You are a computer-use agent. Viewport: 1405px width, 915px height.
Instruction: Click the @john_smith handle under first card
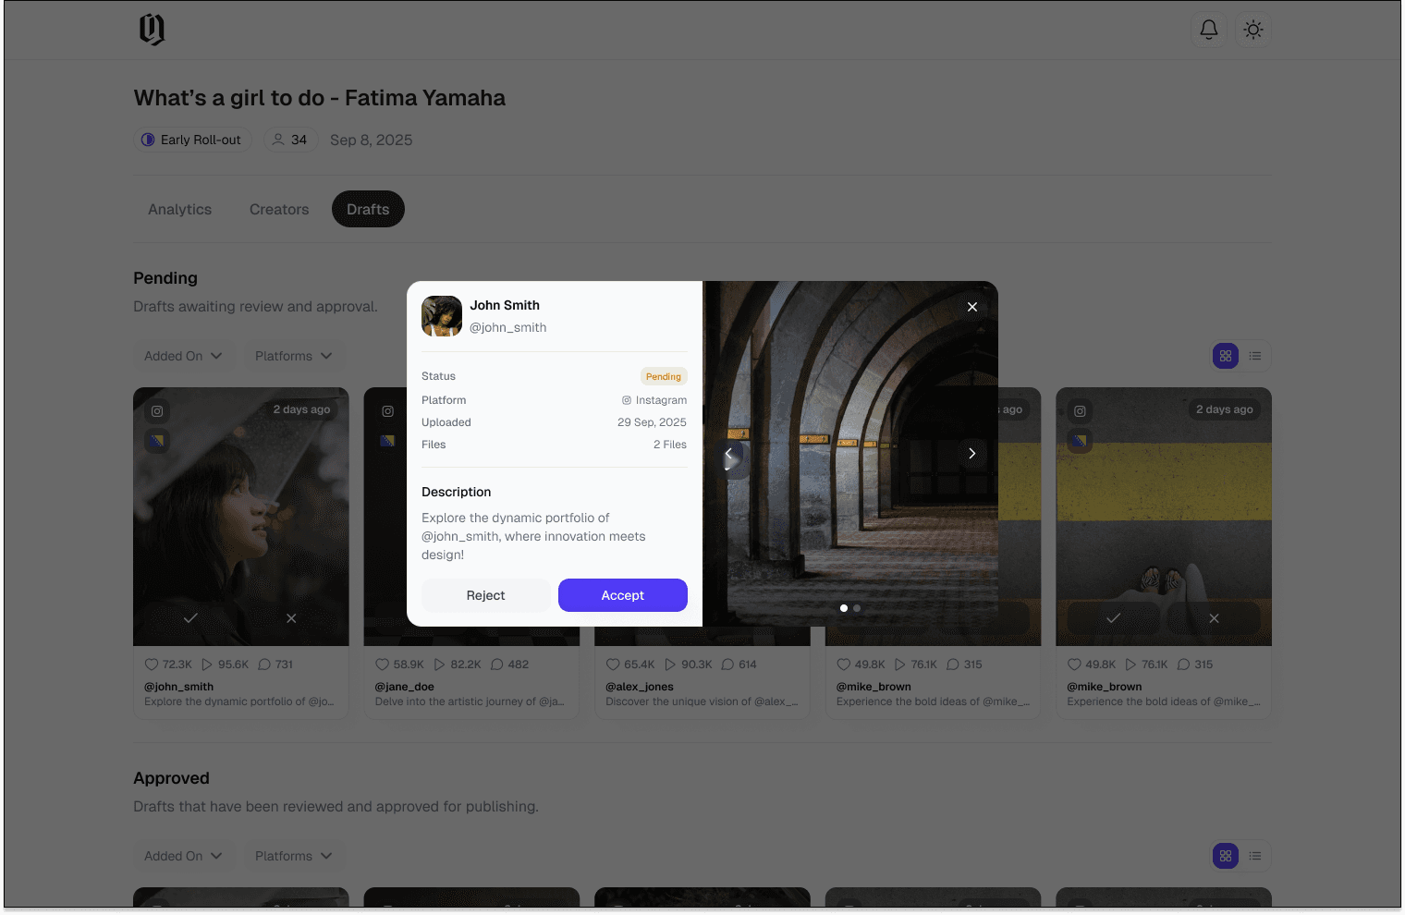click(x=178, y=687)
